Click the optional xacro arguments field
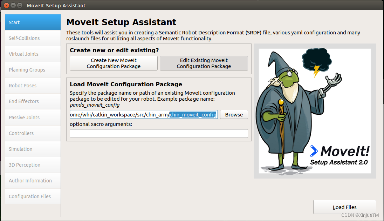Screen dimensions: 384x221 click(x=159, y=133)
